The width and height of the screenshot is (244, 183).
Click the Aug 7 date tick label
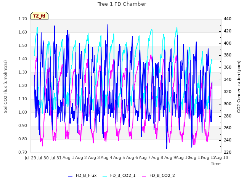click(x=144, y=158)
